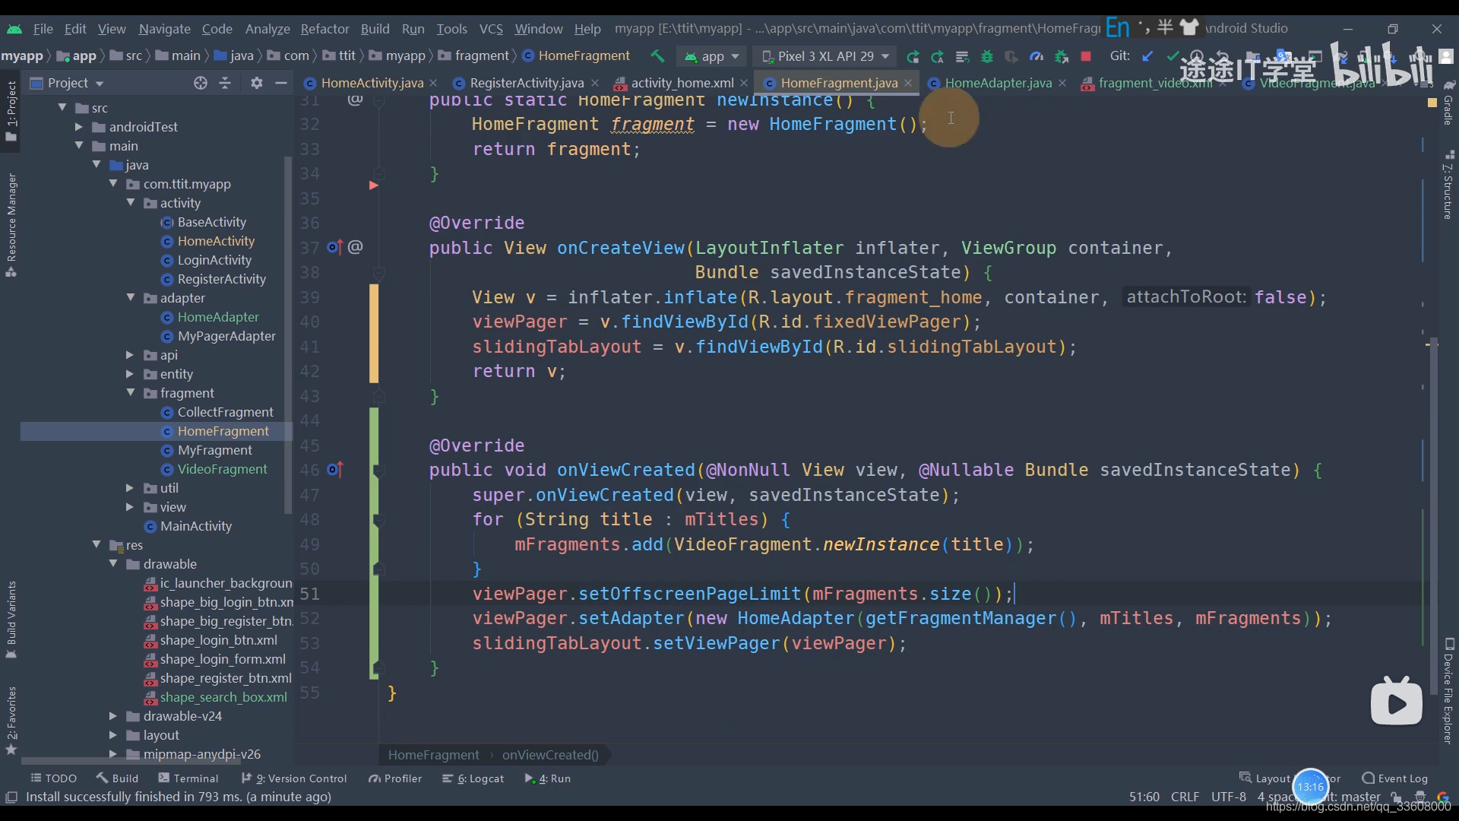The width and height of the screenshot is (1459, 821).
Task: Expand the androidTest folder
Action: (79, 127)
